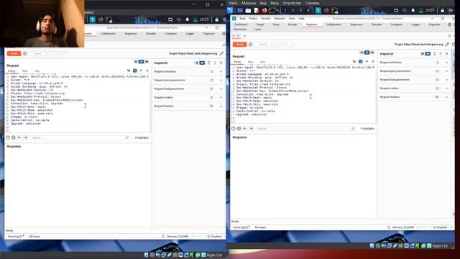
Task: Open Logger tab in left Burp window
Action: [x=190, y=34]
